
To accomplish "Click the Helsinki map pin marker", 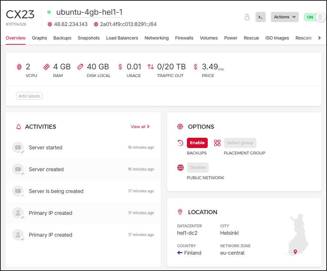I will pos(295,251).
